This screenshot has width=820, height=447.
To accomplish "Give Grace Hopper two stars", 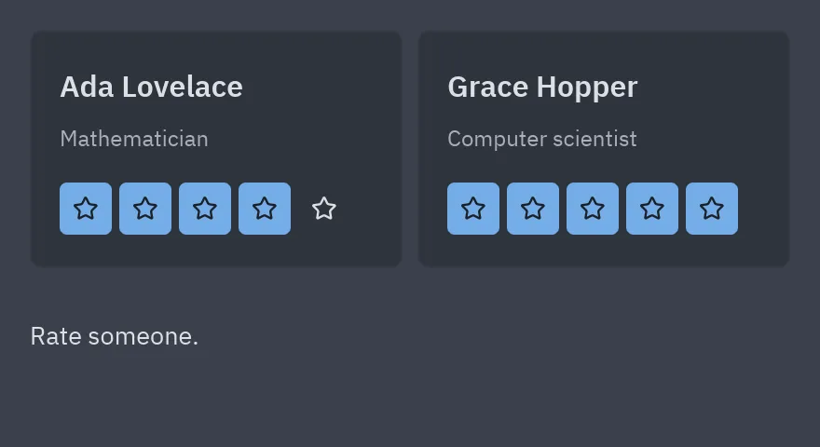I will pyautogui.click(x=533, y=209).
